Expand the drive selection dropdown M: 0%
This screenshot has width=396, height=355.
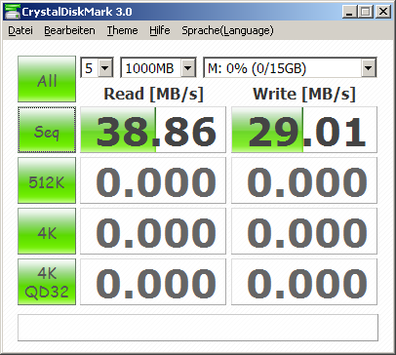pyautogui.click(x=369, y=68)
